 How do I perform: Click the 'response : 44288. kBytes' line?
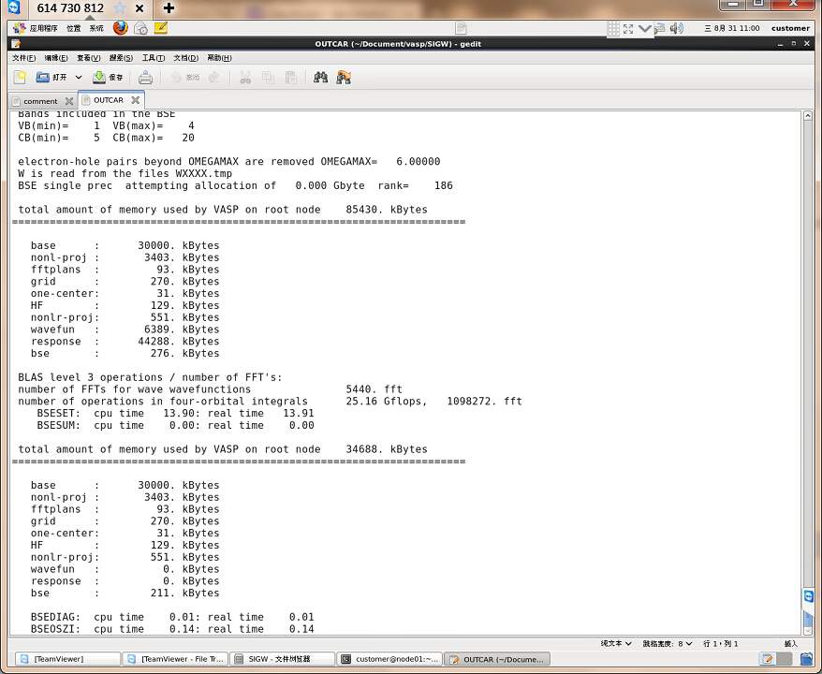pyautogui.click(x=125, y=341)
